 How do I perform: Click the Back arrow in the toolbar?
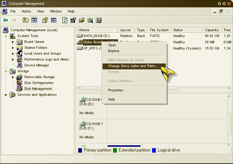pyautogui.click(x=6, y=20)
